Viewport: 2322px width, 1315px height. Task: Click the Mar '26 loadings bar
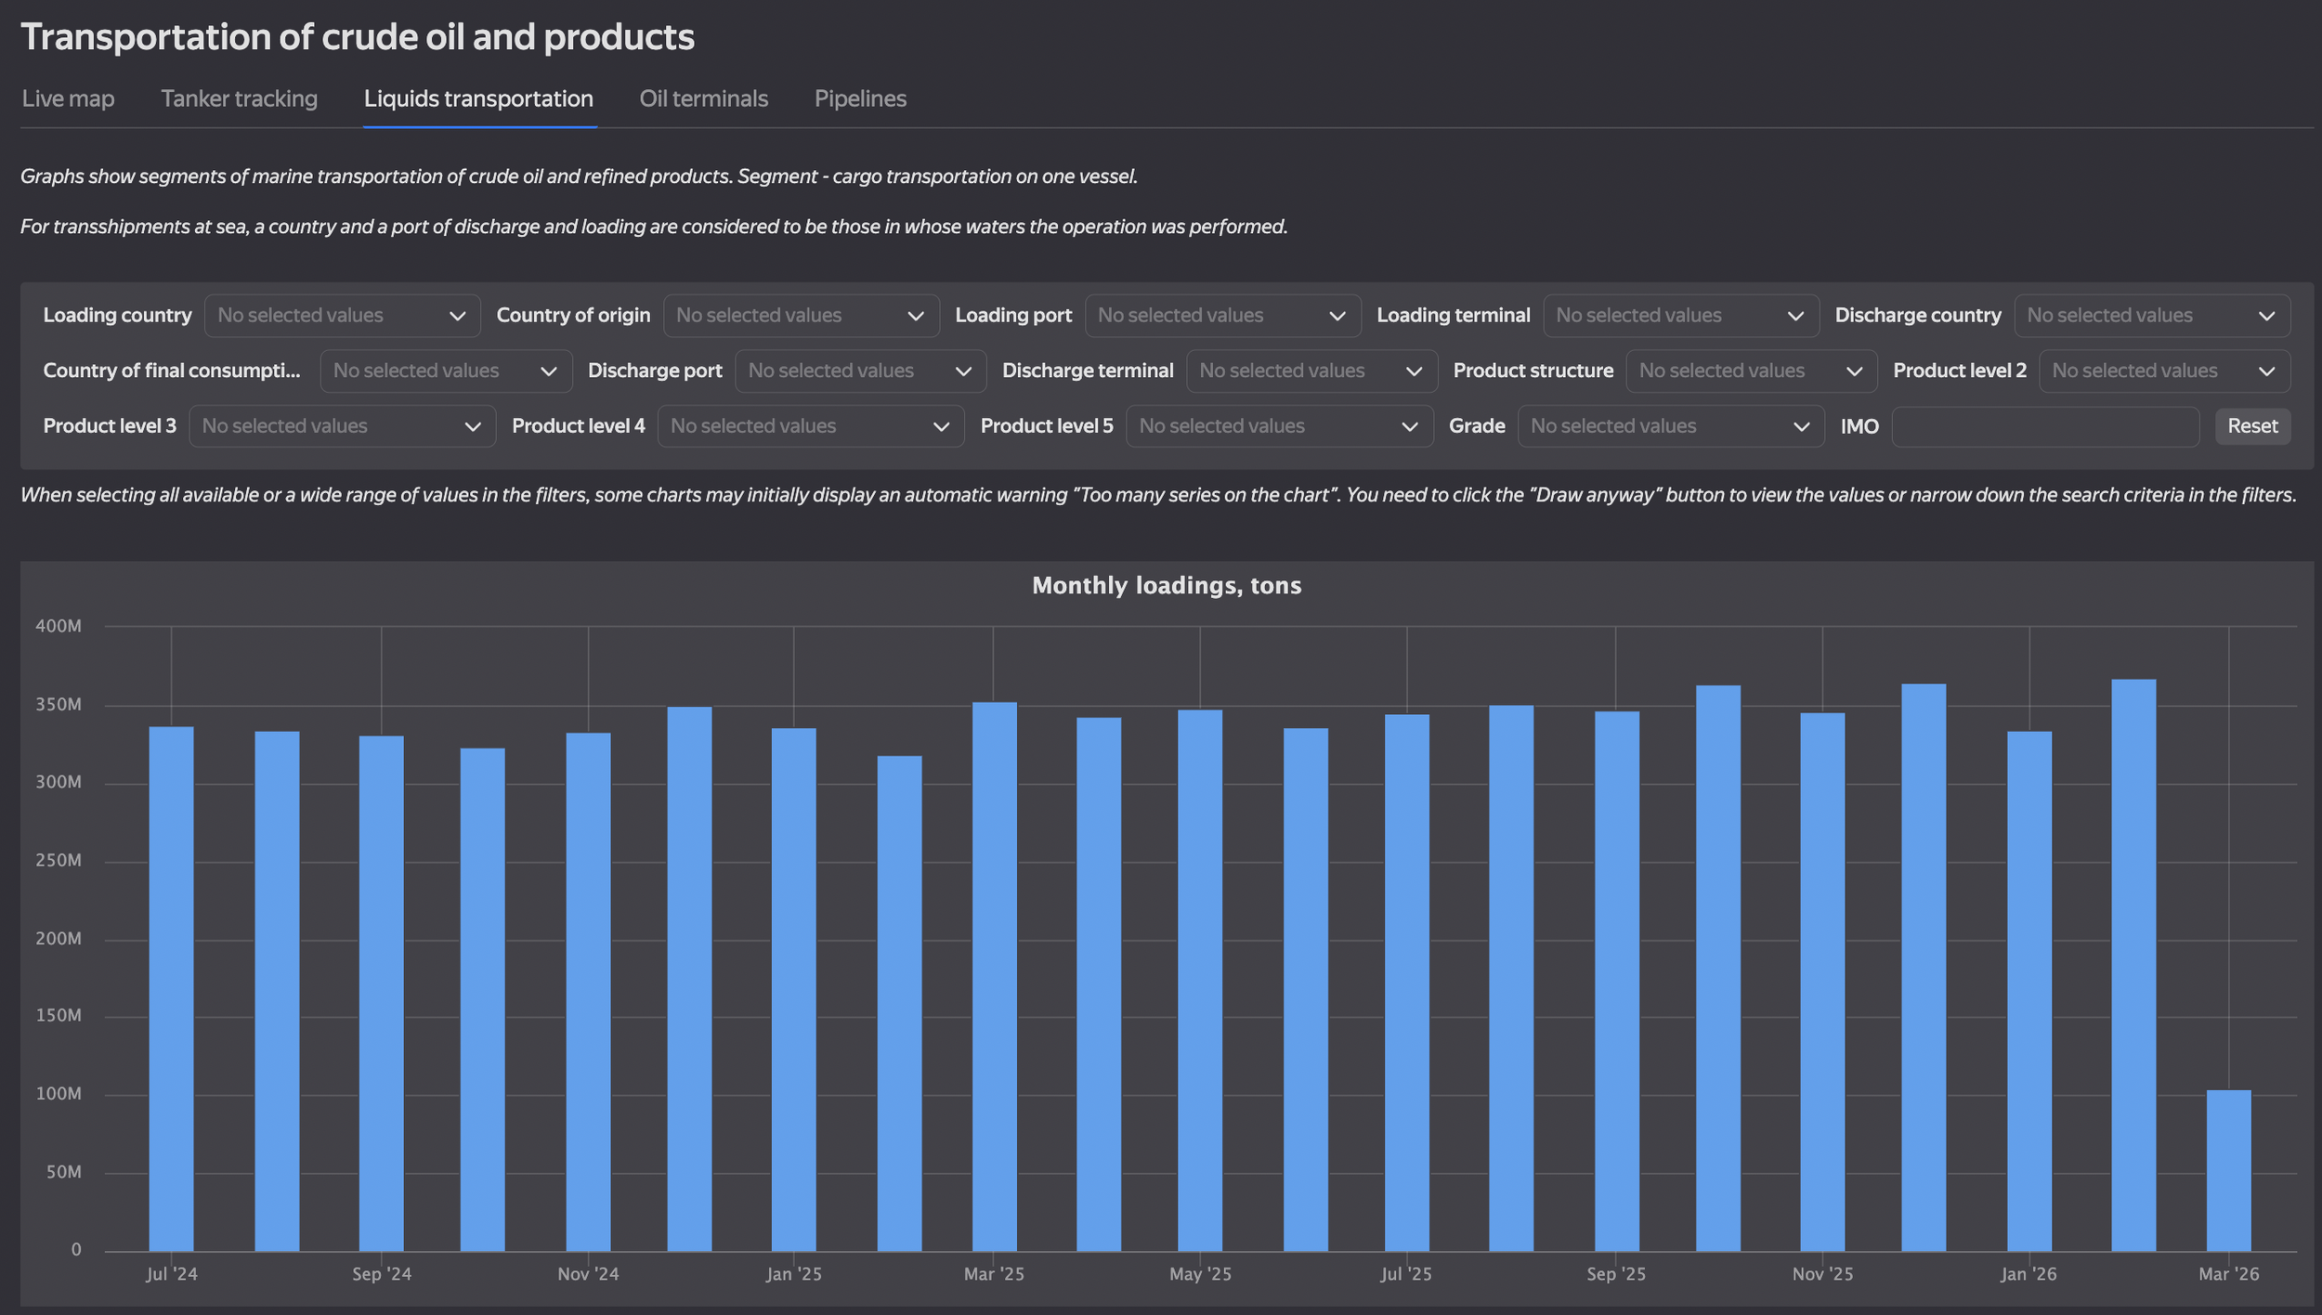2227,1170
